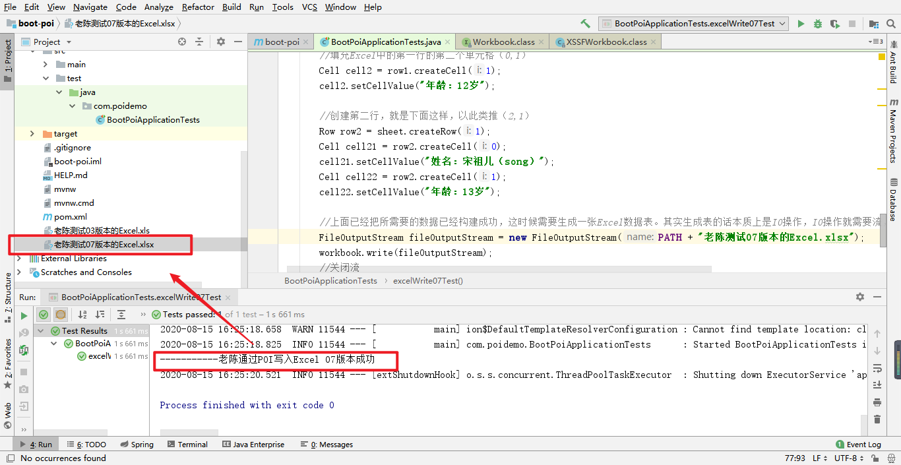
Task: Toggle soft-wrap in console gutter
Action: pyautogui.click(x=877, y=368)
